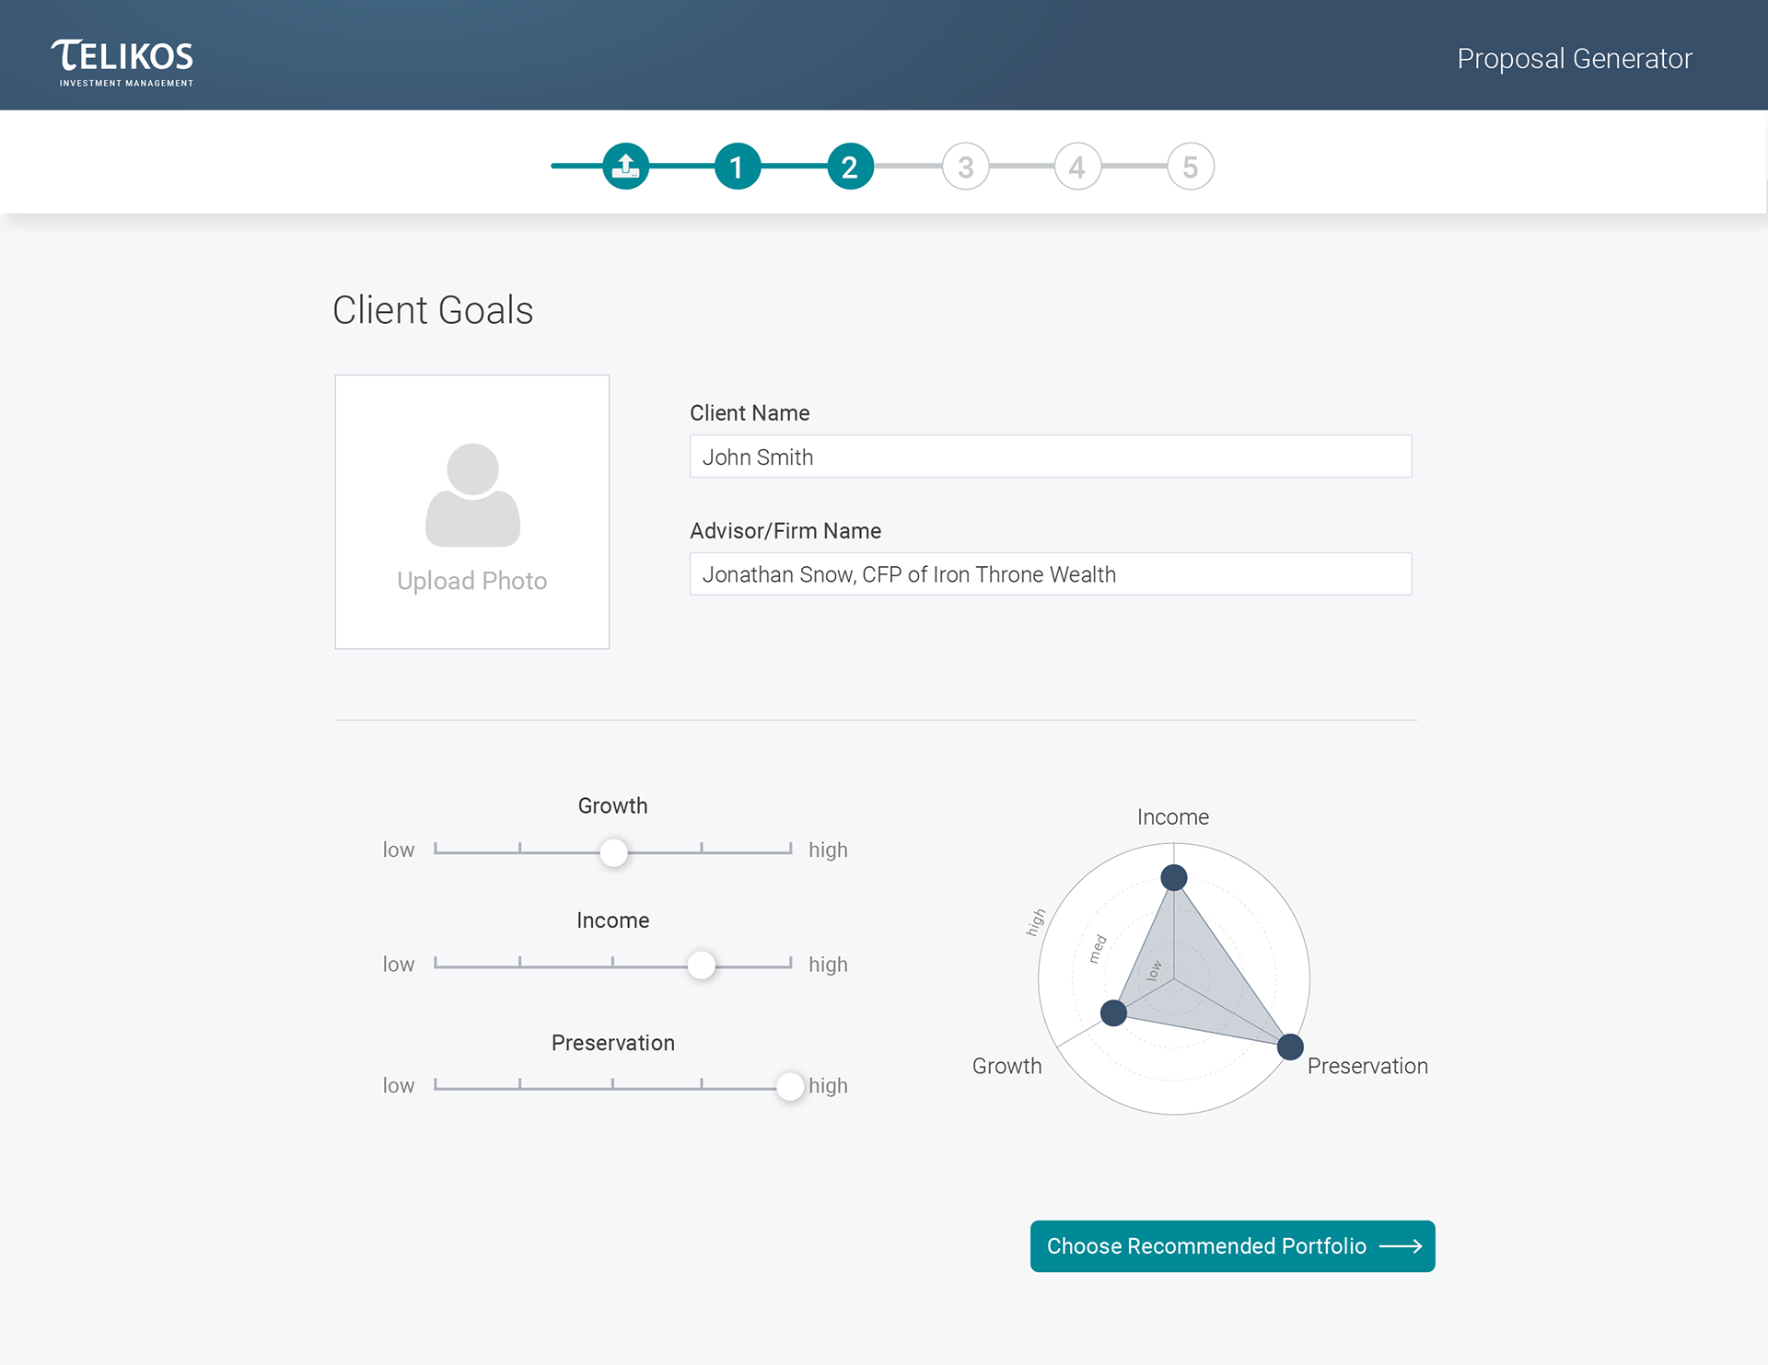This screenshot has width=1768, height=1365.
Task: Click the Income point on radar chart
Action: 1173,877
